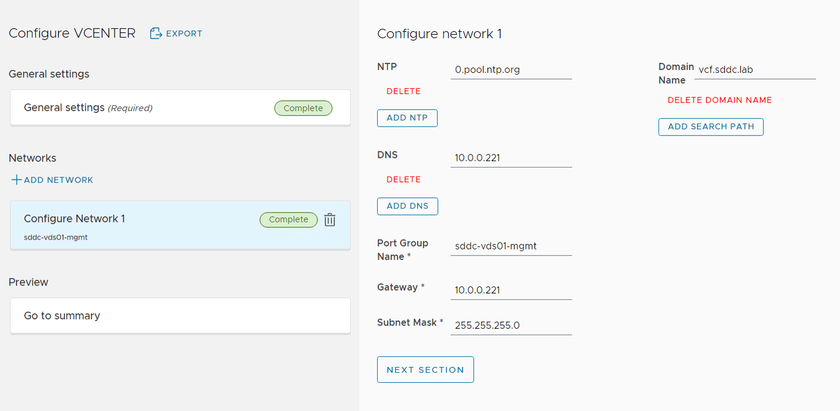Click the ADD NTP button
840x411 pixels.
[407, 118]
